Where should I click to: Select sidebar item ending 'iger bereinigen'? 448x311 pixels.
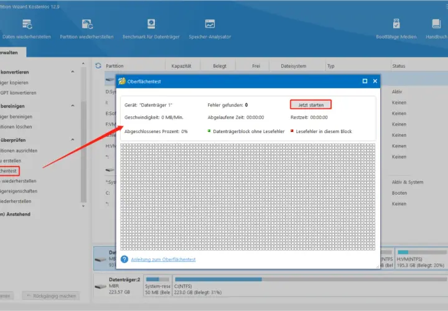point(16,116)
